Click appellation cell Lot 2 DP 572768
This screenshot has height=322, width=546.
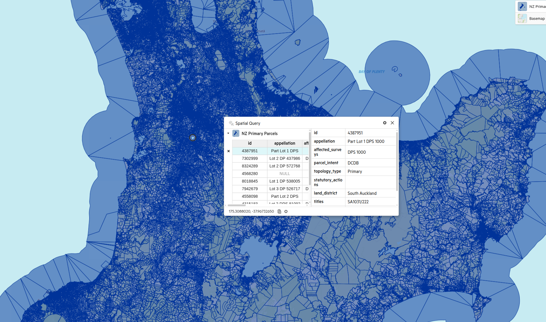coord(285,166)
